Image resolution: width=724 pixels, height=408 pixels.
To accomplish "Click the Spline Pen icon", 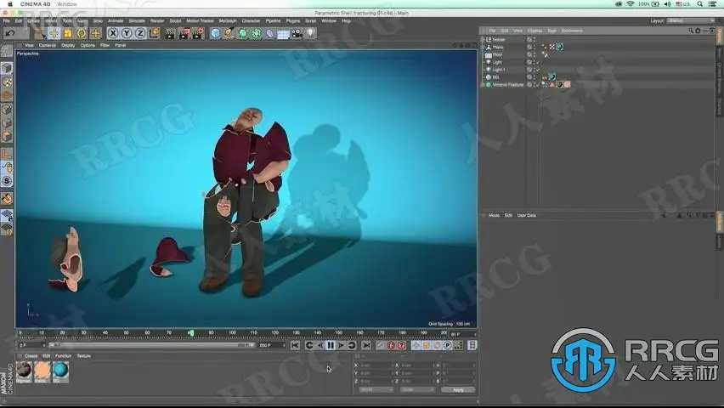I will point(229,33).
